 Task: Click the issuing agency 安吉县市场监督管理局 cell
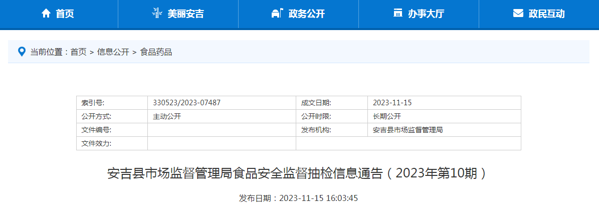point(408,130)
